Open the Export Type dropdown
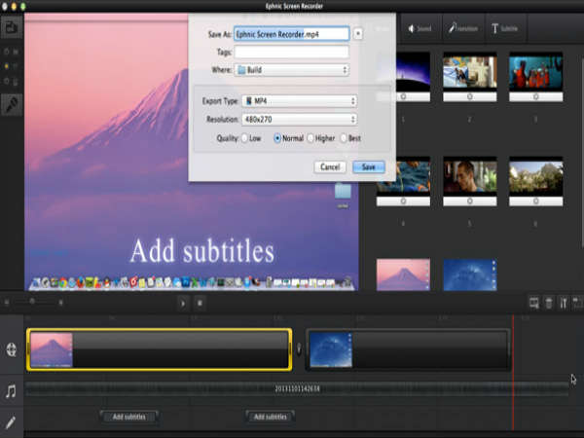 300,100
